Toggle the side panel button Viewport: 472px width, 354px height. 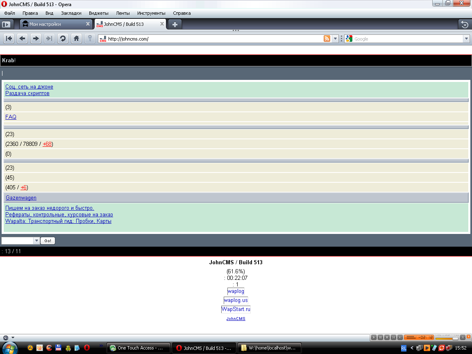(6, 24)
